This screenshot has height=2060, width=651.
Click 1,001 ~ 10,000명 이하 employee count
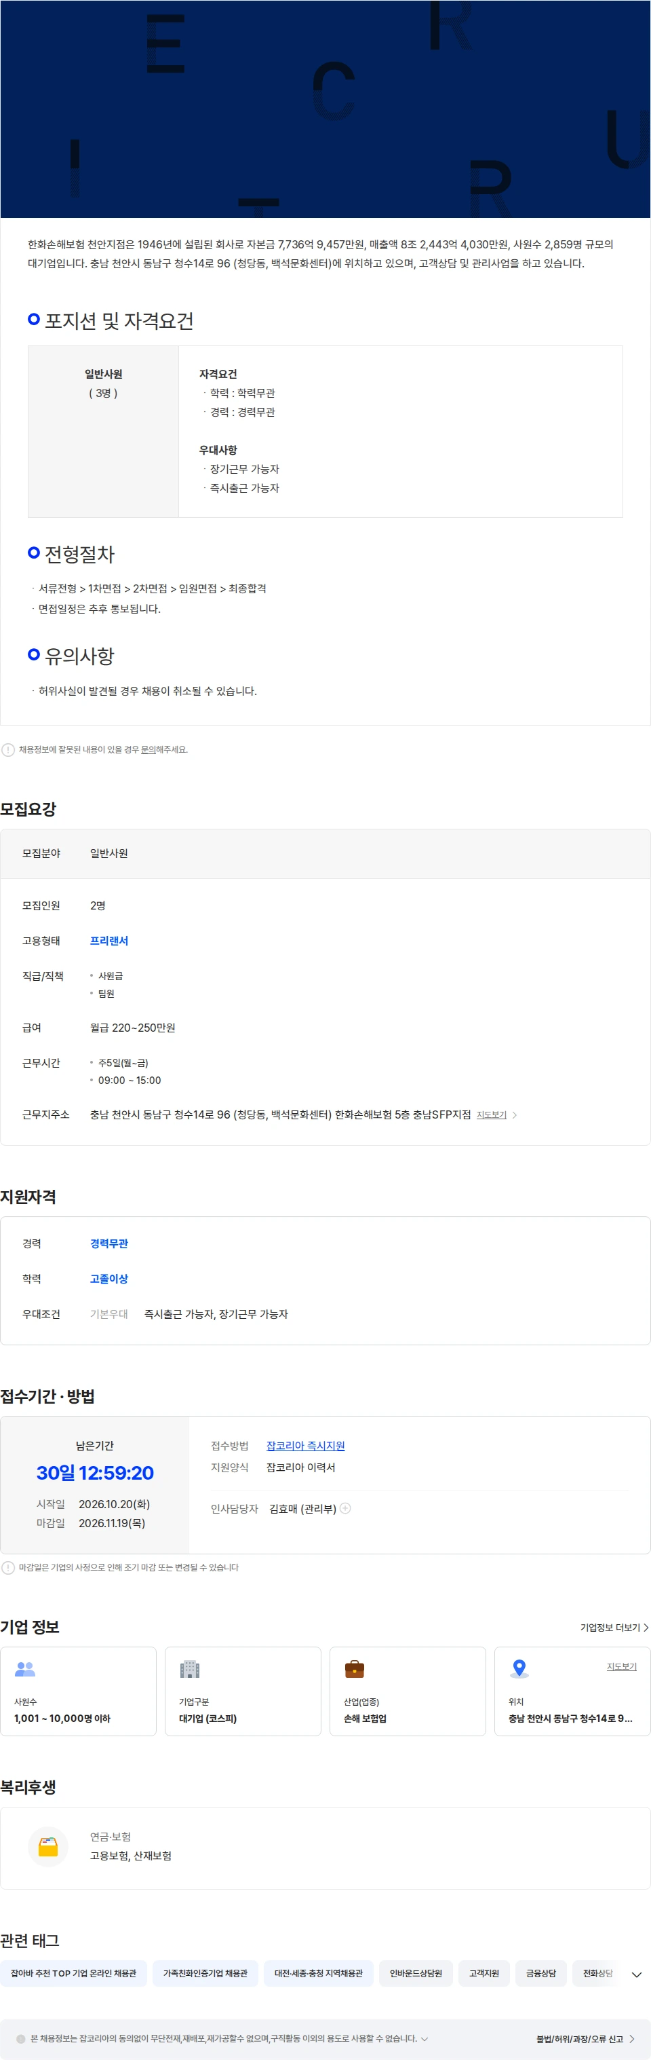(x=62, y=1719)
